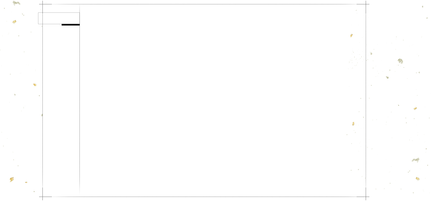
Task: Click the green speckle cluster at lower right
Action: (x=416, y=160)
